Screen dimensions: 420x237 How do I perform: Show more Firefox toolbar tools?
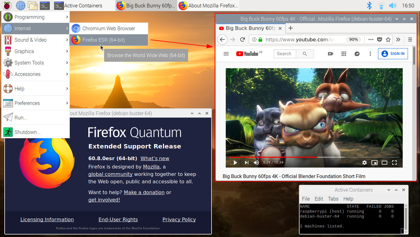coord(398,39)
